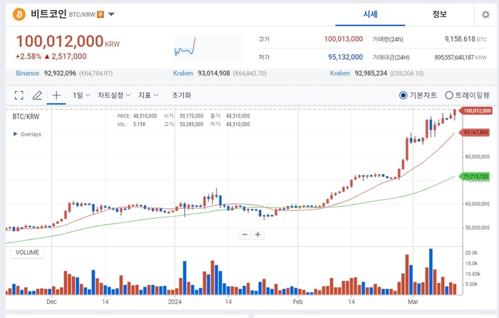499x318 pixels.
Task: Click the 80,000,000 price axis label
Action: click(x=478, y=157)
